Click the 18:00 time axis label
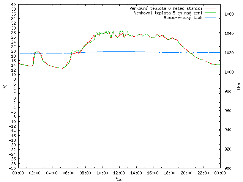This screenshot has height=182, width=243. click(170, 173)
